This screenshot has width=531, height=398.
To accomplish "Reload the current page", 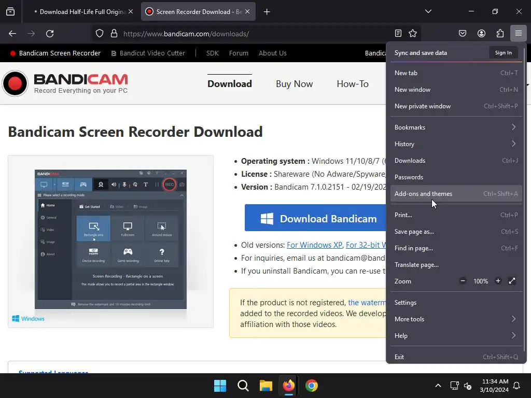I will click(50, 34).
